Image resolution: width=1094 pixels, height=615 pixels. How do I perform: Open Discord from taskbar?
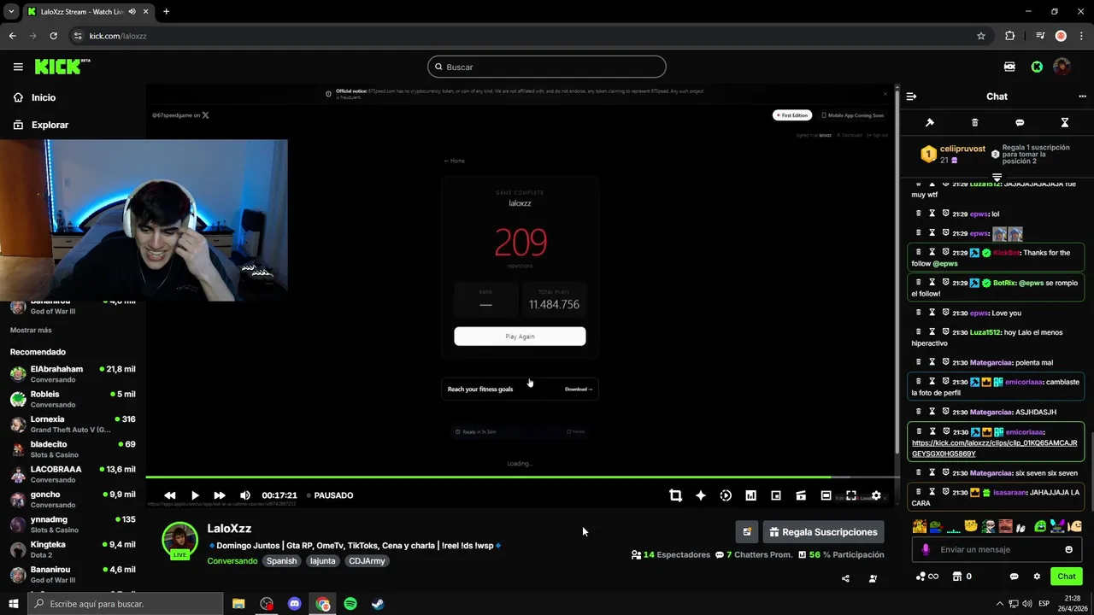(294, 604)
